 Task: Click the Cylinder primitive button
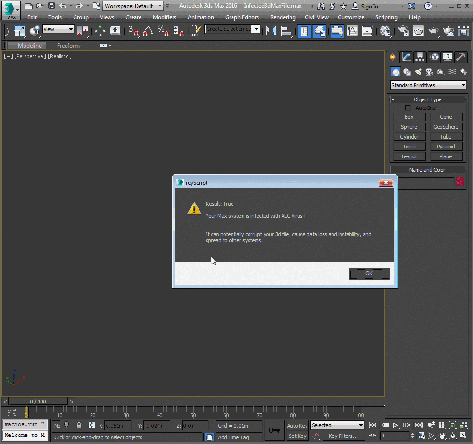(x=409, y=137)
